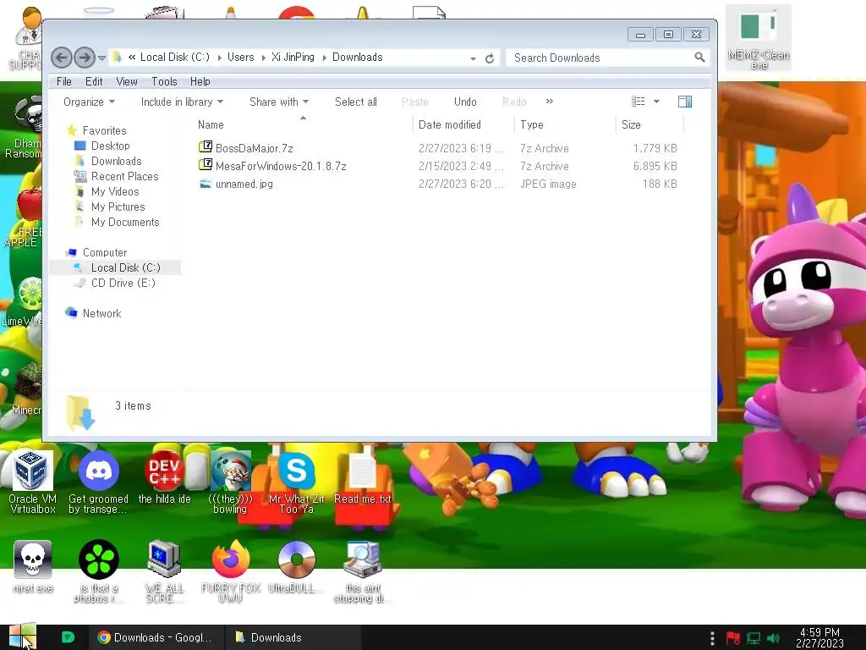The width and height of the screenshot is (866, 650).
Task: Open My Documents in navigation pane
Action: 125,222
